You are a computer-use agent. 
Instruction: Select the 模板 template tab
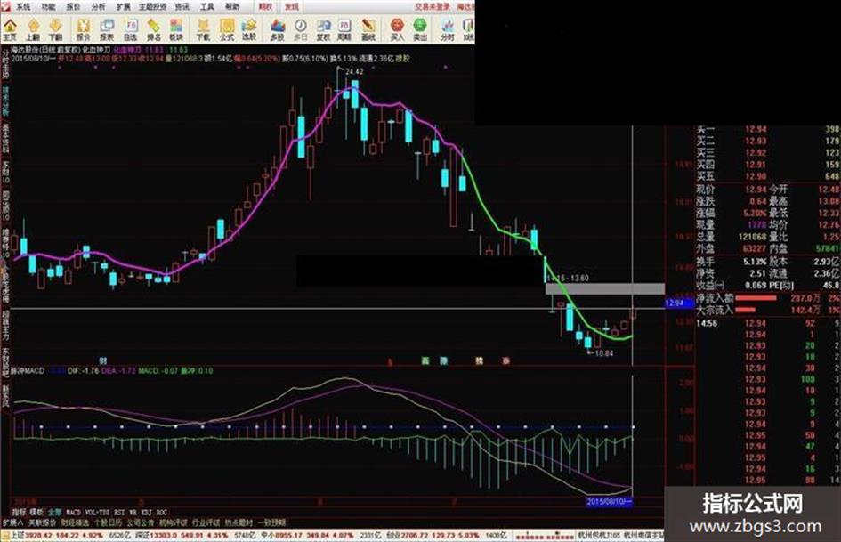pos(36,513)
